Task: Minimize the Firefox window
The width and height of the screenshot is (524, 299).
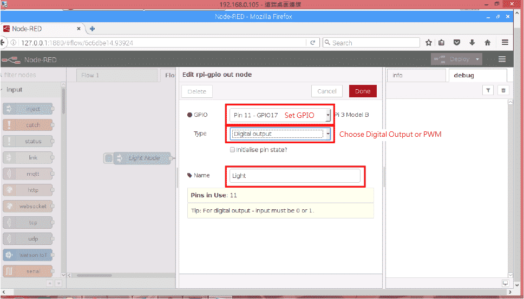Action: [x=489, y=17]
